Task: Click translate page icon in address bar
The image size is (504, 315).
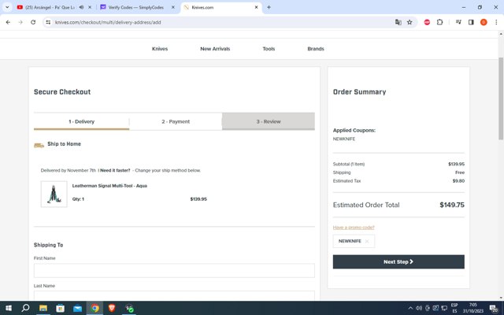Action: [398, 22]
